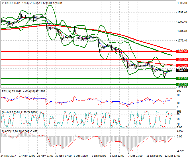The width and height of the screenshot is (188, 159).
Task: Click the 30 Nov 07:00 time label
Action: click(64, 156)
